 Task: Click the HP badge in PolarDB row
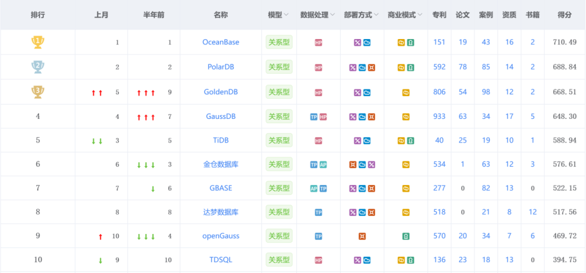point(319,68)
